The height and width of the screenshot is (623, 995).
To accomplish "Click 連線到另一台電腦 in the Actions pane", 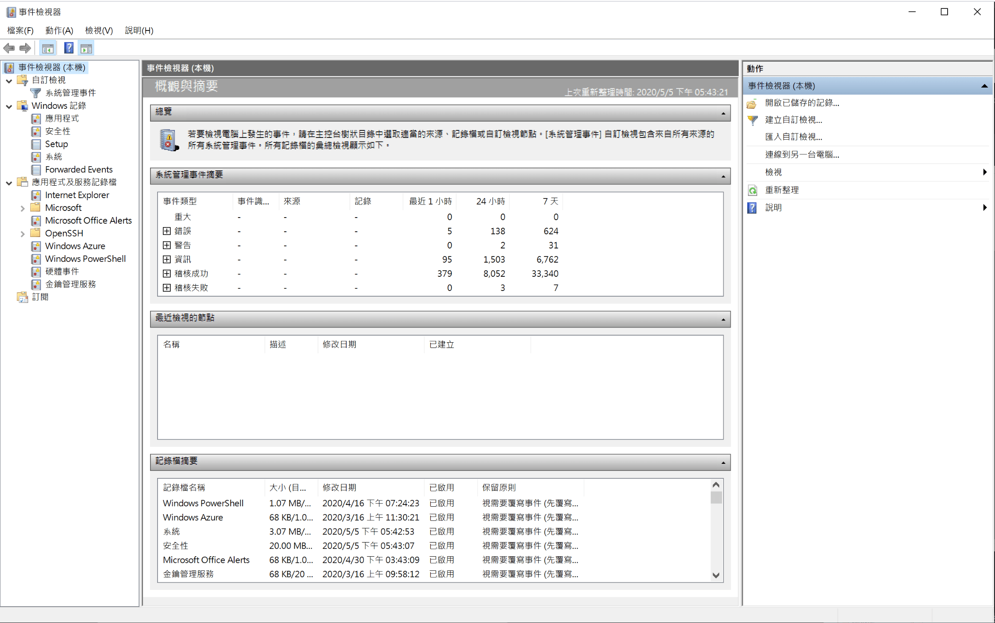I will pyautogui.click(x=801, y=154).
